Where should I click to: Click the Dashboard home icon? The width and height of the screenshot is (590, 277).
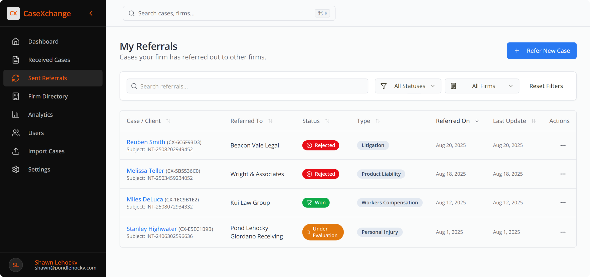[x=16, y=42]
